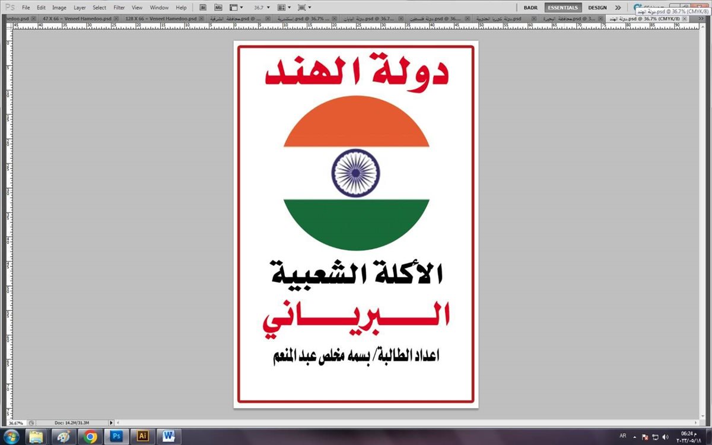Click the status bar document info arrow
The width and height of the screenshot is (712, 445).
[111, 422]
